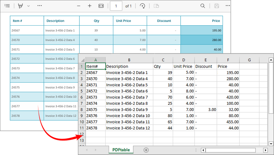Click the previous sheet navigation arrow
The image size is (274, 155).
(87, 150)
